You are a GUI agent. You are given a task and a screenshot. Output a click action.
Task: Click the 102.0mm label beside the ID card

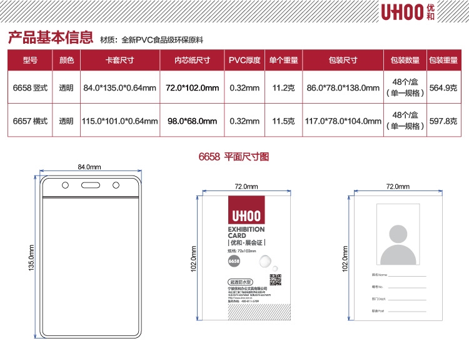coord(345,259)
